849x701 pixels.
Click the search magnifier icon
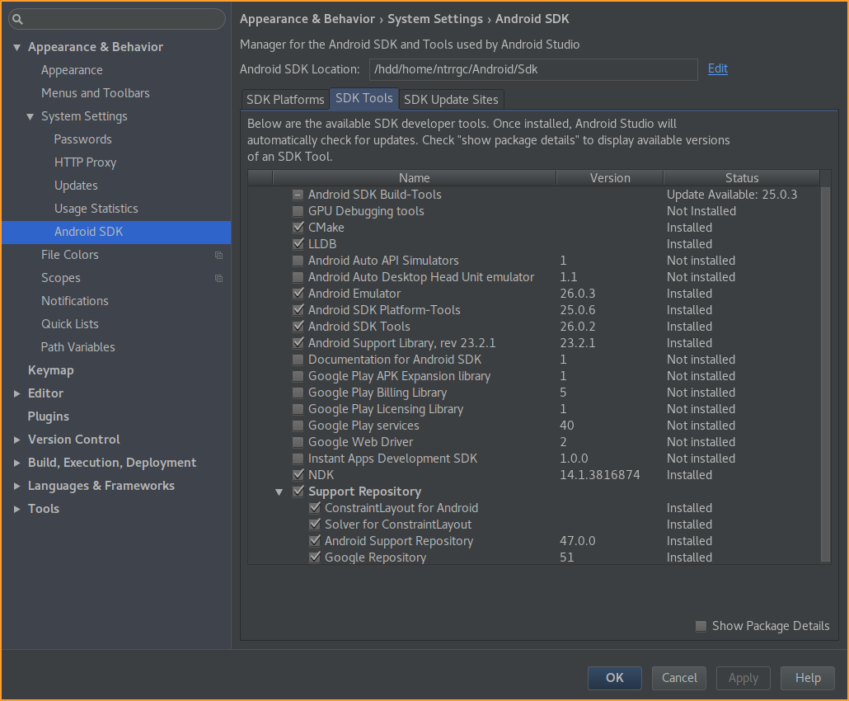18,17
